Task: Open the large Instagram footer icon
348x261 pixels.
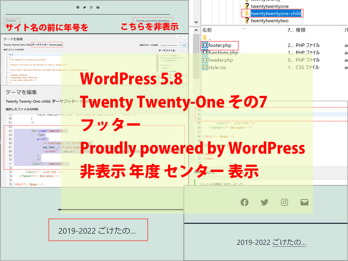Action: (x=284, y=202)
